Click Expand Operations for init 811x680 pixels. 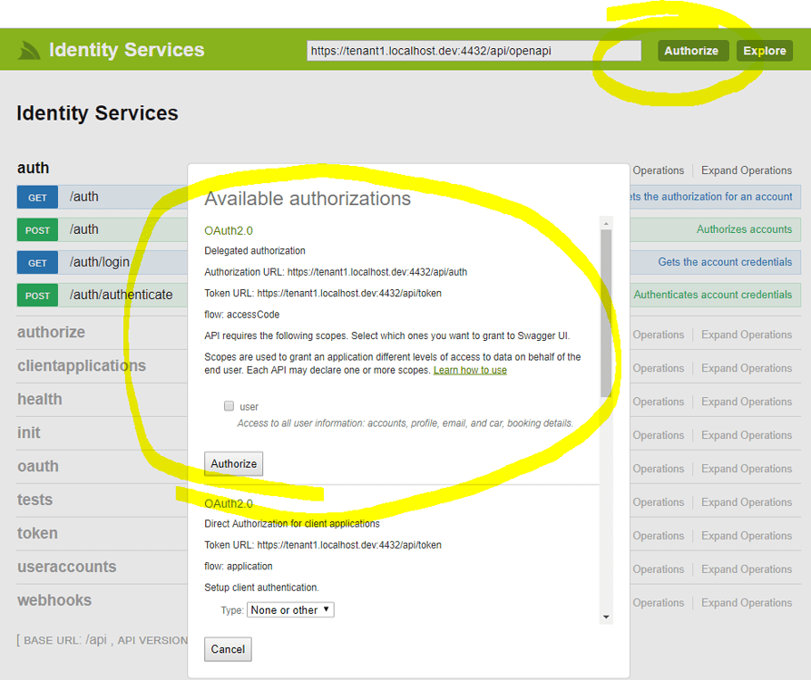click(x=747, y=435)
